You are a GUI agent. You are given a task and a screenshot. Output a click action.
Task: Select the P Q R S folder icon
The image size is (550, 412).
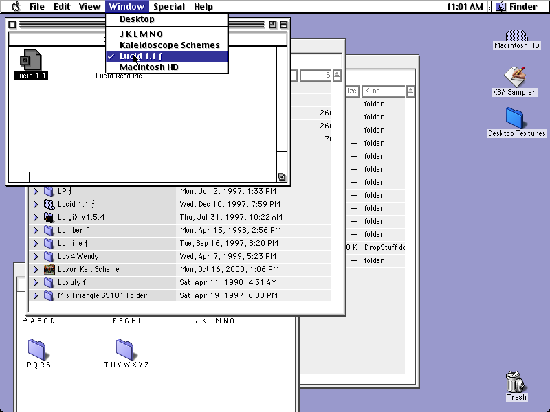(x=37, y=349)
